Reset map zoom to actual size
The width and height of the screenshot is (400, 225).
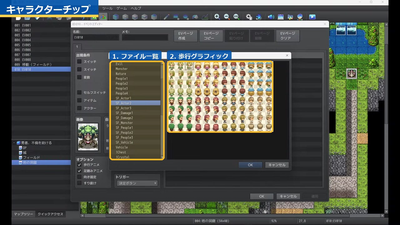[x=237, y=17]
